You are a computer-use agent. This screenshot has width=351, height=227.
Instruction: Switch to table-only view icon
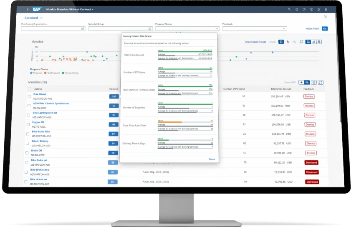[x=319, y=42]
